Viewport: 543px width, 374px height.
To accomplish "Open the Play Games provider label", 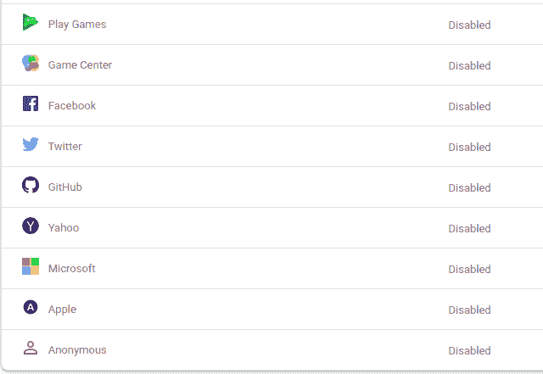I will 77,25.
